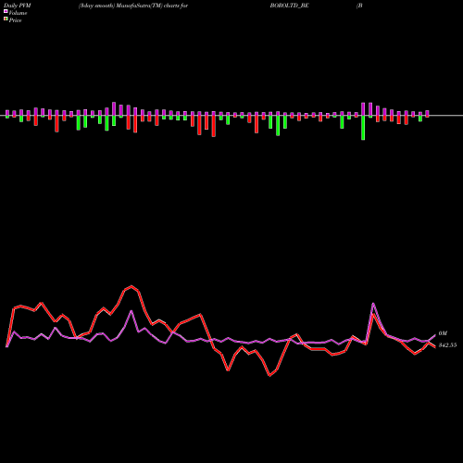Click the 'BOROLTD_BE' symbol text
Viewport: 463px width, 463px height.
[289, 6]
